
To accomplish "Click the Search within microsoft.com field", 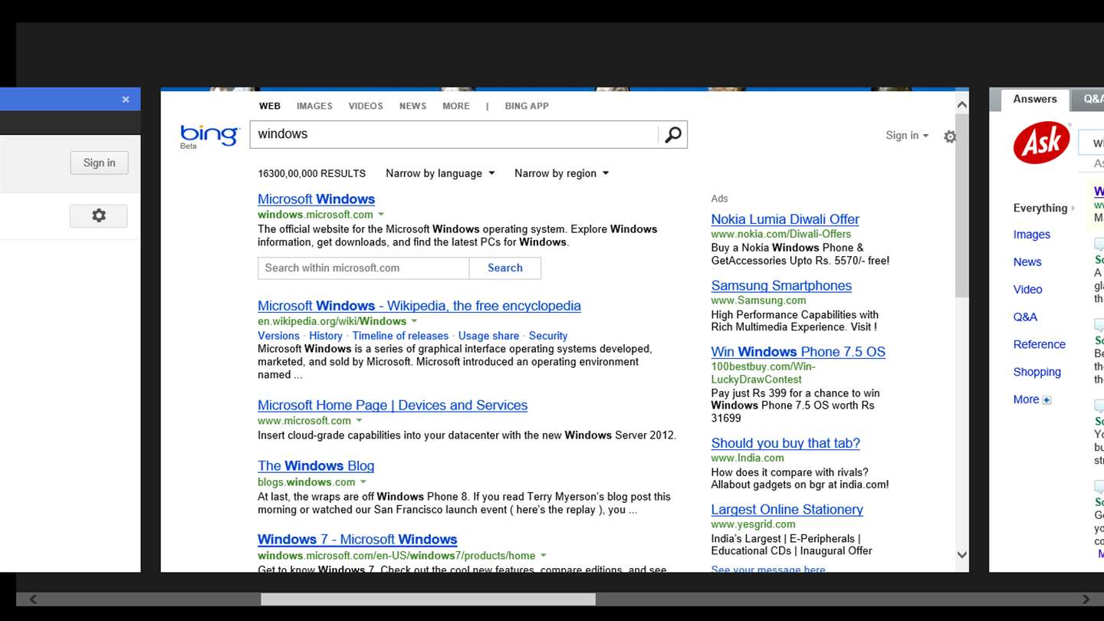I will pos(363,268).
